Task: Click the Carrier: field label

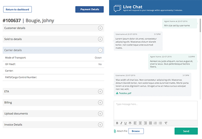Action: click(x=9, y=71)
